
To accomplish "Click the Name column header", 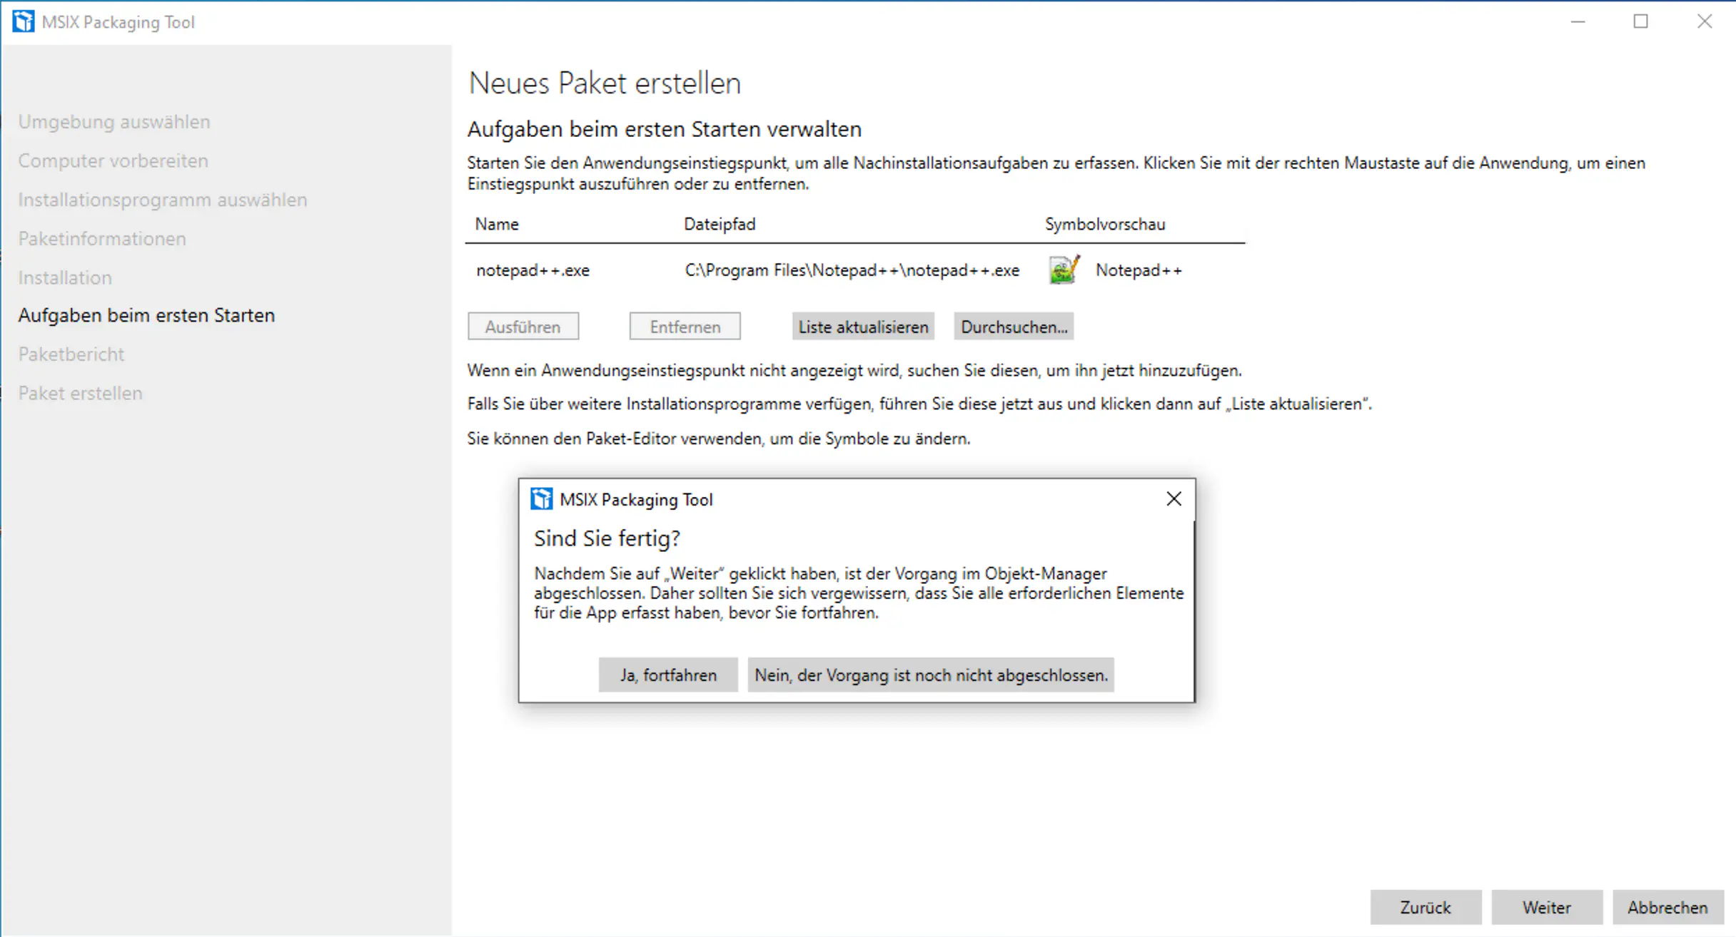I will point(496,223).
